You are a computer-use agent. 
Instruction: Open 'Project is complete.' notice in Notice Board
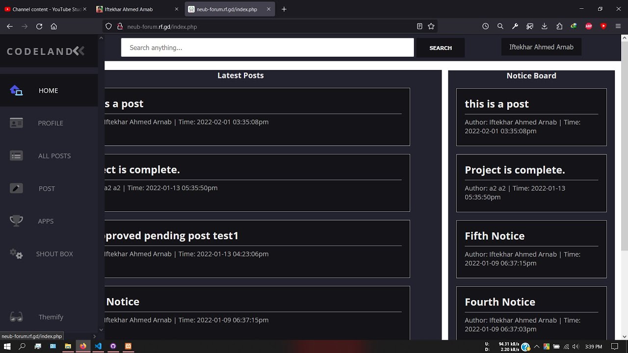(515, 170)
